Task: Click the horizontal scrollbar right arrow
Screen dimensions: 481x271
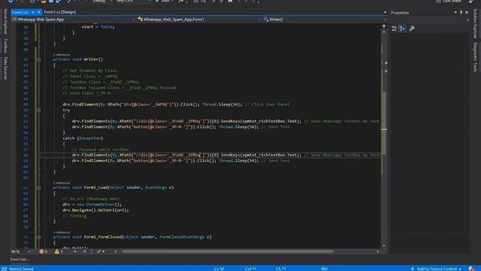Action: pos(377,251)
